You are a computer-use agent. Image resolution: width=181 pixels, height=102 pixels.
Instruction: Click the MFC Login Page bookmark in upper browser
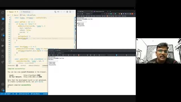pos(111,16)
